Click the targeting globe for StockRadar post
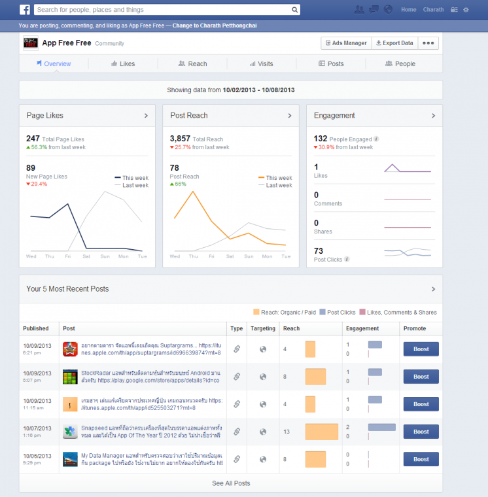Viewport: 488px width, 497px height. [x=263, y=377]
